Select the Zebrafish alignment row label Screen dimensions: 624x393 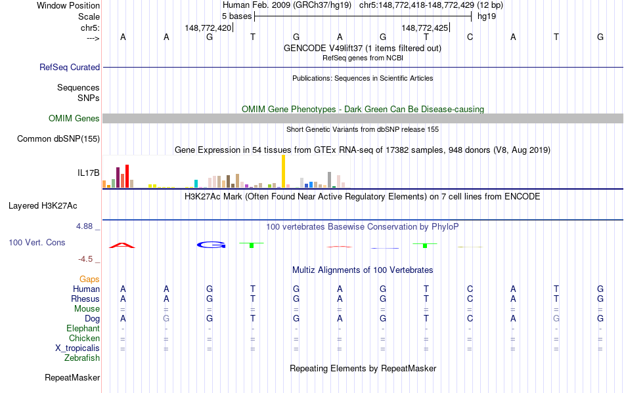point(82,358)
